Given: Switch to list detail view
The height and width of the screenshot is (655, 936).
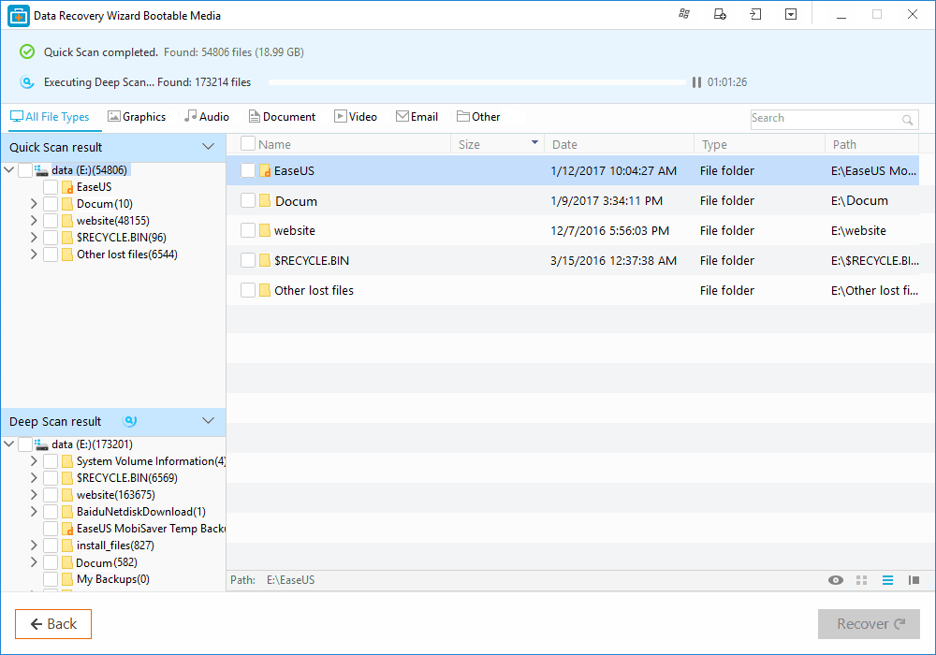Looking at the screenshot, I should (x=887, y=580).
